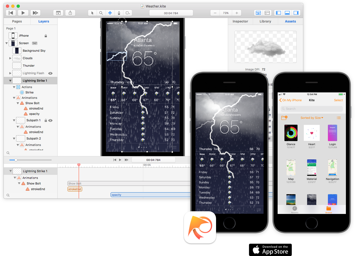Image resolution: width=355 pixels, height=256 pixels.
Task: Open the shape tool dropdown
Action: point(128,13)
